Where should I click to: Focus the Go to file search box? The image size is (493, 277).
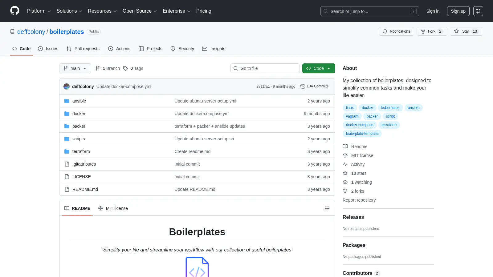click(265, 68)
